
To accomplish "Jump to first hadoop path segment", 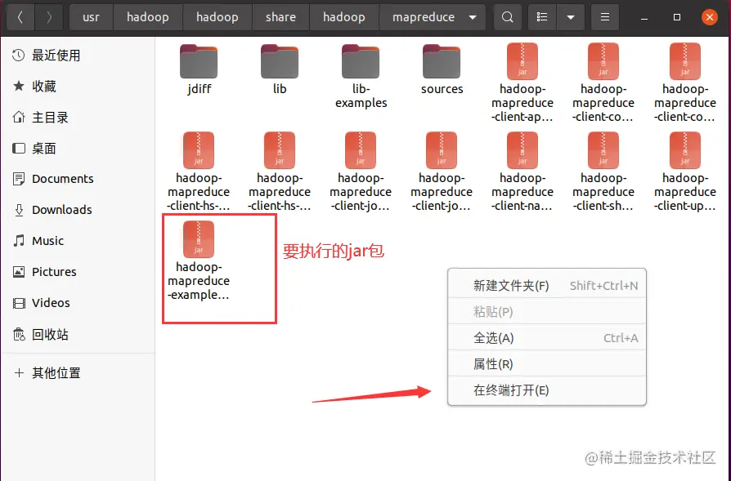I will [148, 17].
